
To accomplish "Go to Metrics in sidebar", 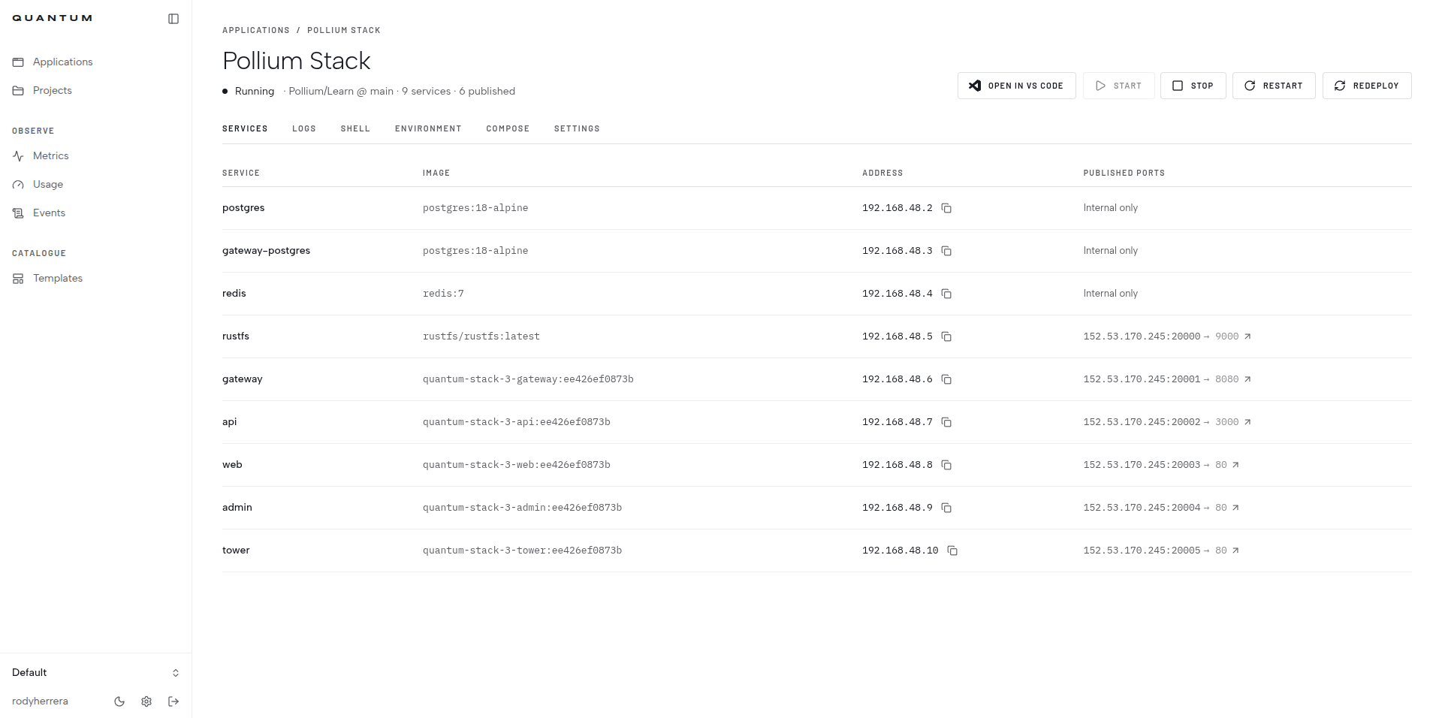I will [51, 156].
